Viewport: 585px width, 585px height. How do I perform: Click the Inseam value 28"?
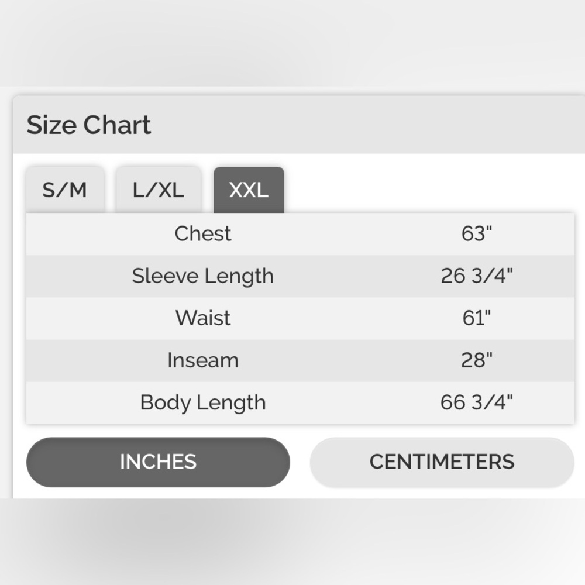477,360
